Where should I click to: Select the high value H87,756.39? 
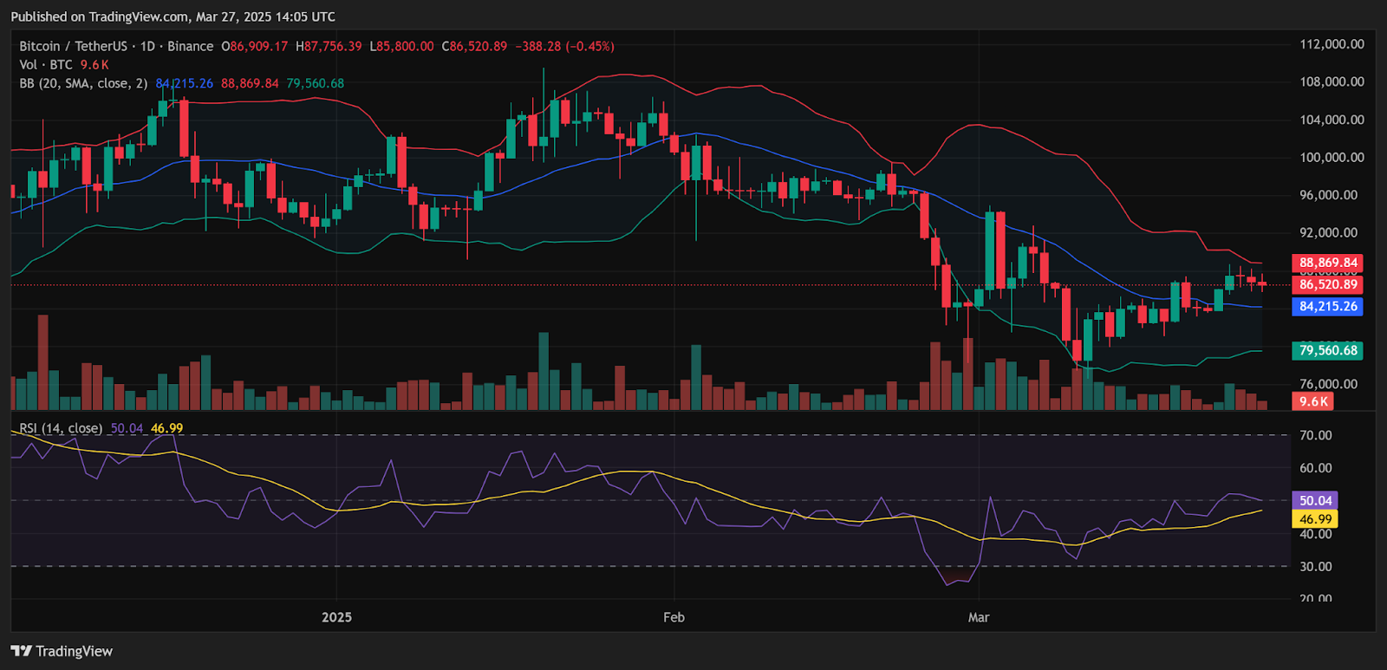[329, 46]
